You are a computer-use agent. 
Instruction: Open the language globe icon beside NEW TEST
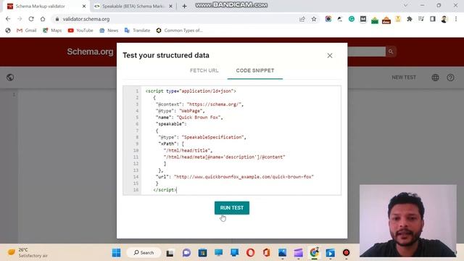point(435,78)
